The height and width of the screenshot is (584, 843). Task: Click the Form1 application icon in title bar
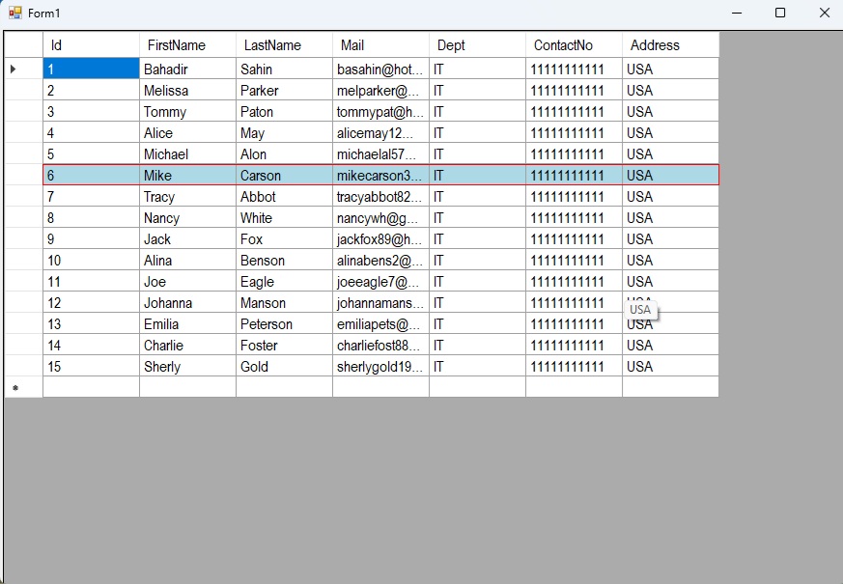(x=14, y=14)
